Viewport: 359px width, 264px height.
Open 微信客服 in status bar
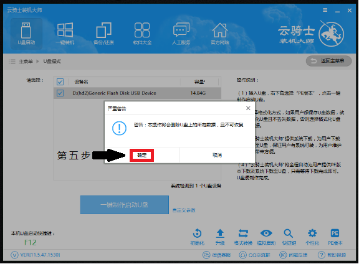point(217,255)
